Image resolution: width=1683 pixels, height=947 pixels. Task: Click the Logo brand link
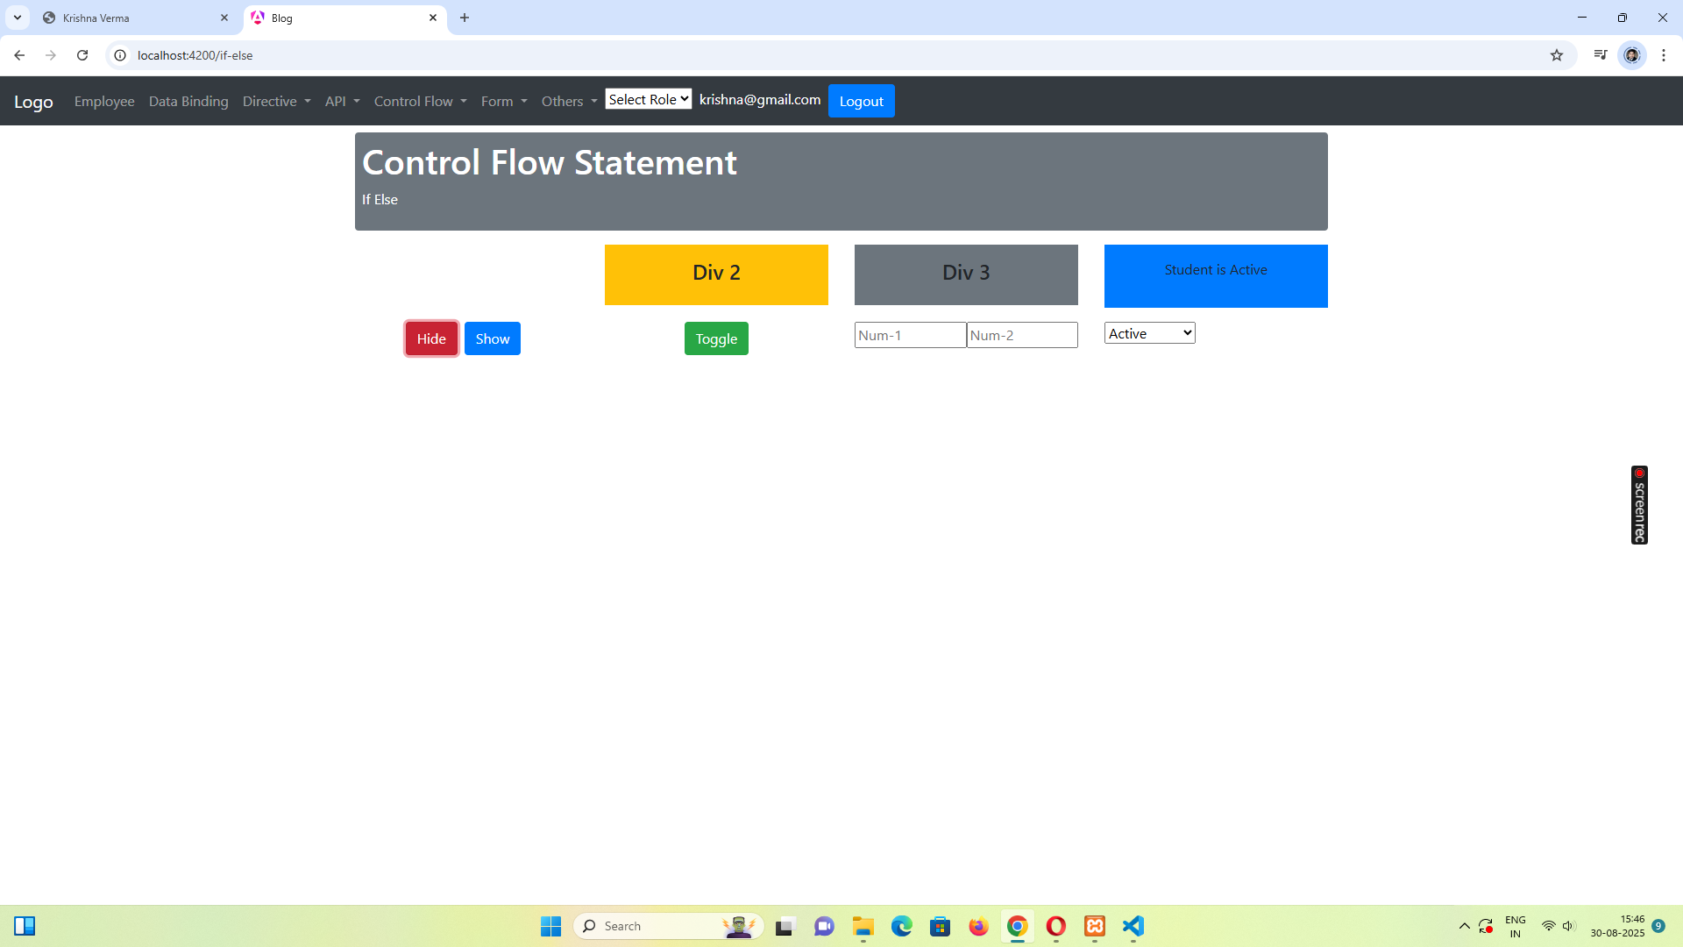click(x=33, y=102)
